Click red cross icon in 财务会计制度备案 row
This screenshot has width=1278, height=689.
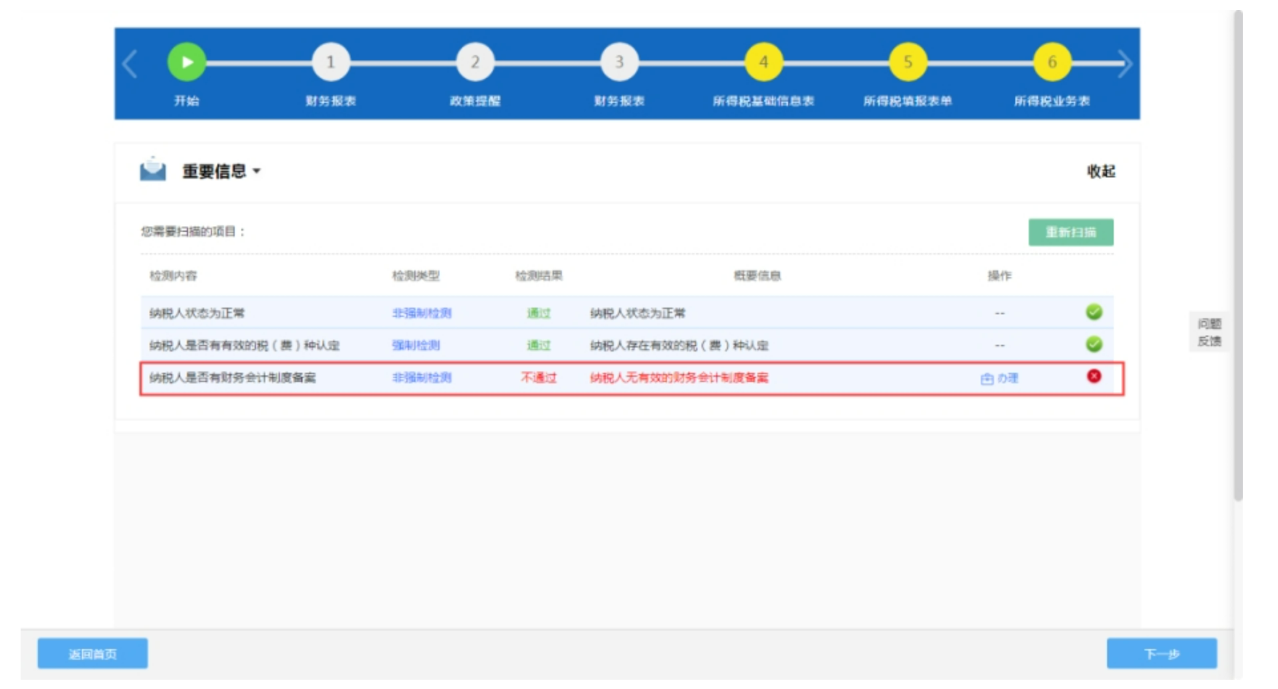pos(1094,376)
